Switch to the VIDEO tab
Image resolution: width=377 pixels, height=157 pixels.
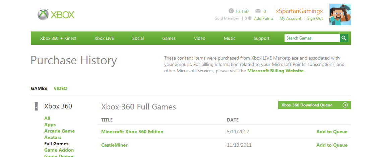tap(60, 88)
